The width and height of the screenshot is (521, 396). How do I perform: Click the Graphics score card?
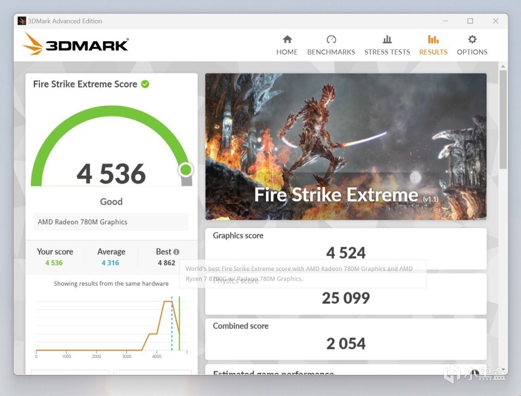[346, 248]
